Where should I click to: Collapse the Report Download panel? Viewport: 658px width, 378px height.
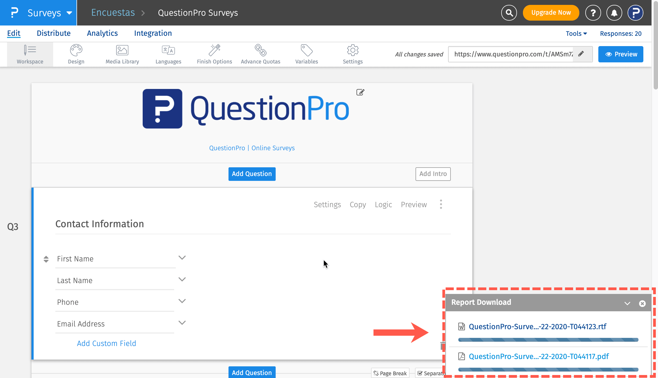(x=627, y=303)
